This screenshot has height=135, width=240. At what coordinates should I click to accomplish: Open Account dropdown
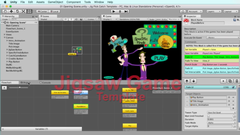click(195, 12)
